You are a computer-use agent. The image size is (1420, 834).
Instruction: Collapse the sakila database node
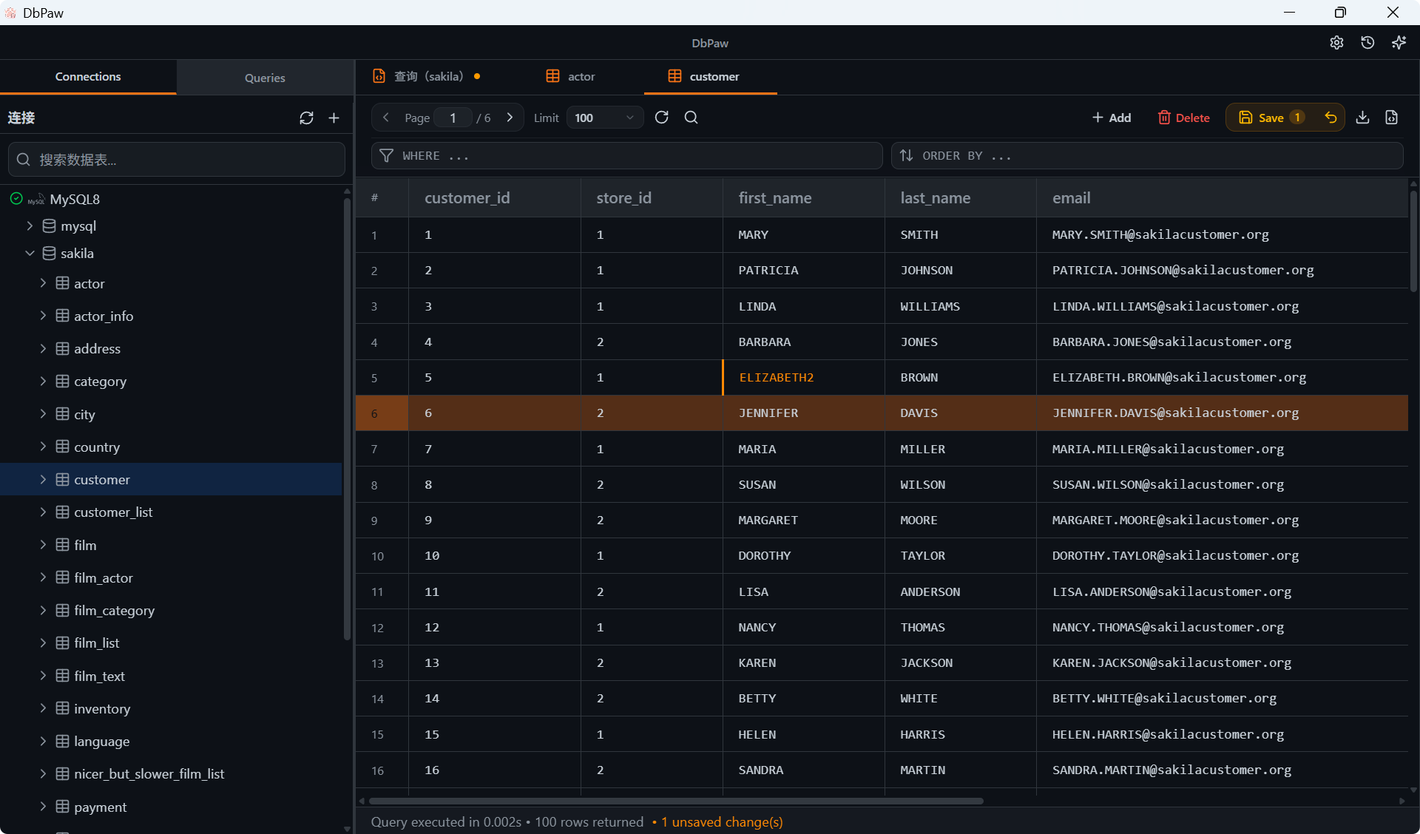30,254
